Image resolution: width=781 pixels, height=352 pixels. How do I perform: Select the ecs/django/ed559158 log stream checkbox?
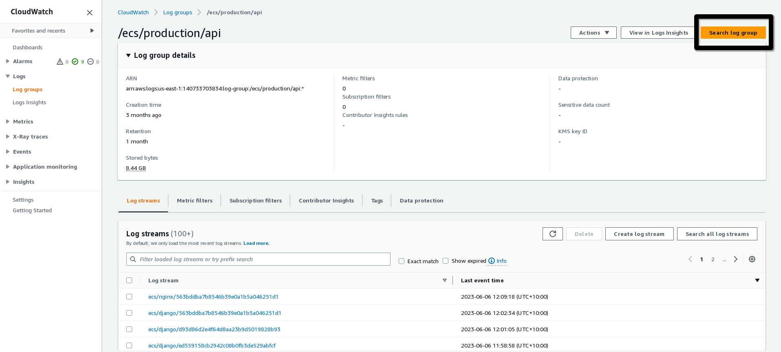(129, 345)
